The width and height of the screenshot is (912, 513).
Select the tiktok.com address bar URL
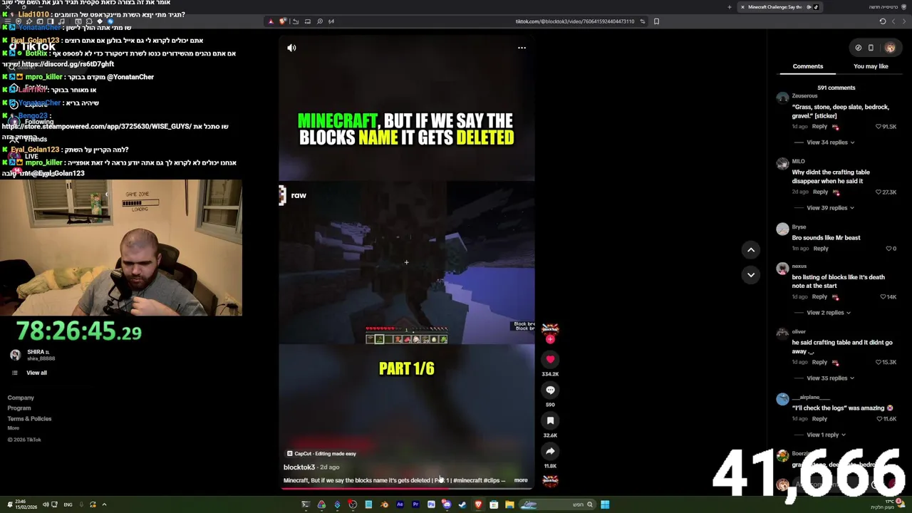tap(574, 21)
